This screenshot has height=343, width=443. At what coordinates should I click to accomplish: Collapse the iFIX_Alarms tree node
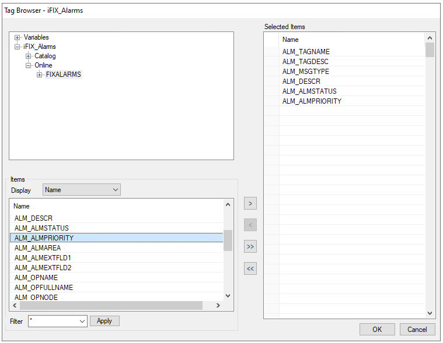tap(18, 47)
